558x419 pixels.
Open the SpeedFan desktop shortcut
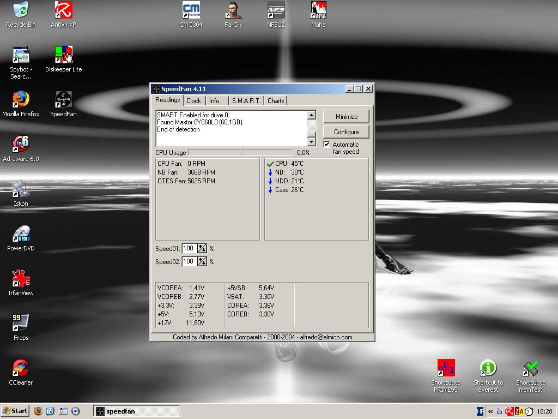pyautogui.click(x=63, y=100)
